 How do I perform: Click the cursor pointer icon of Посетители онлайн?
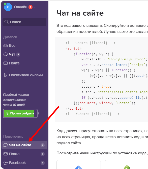pos(5,75)
